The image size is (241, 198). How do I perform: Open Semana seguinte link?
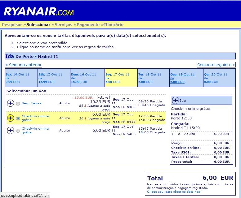point(216,65)
